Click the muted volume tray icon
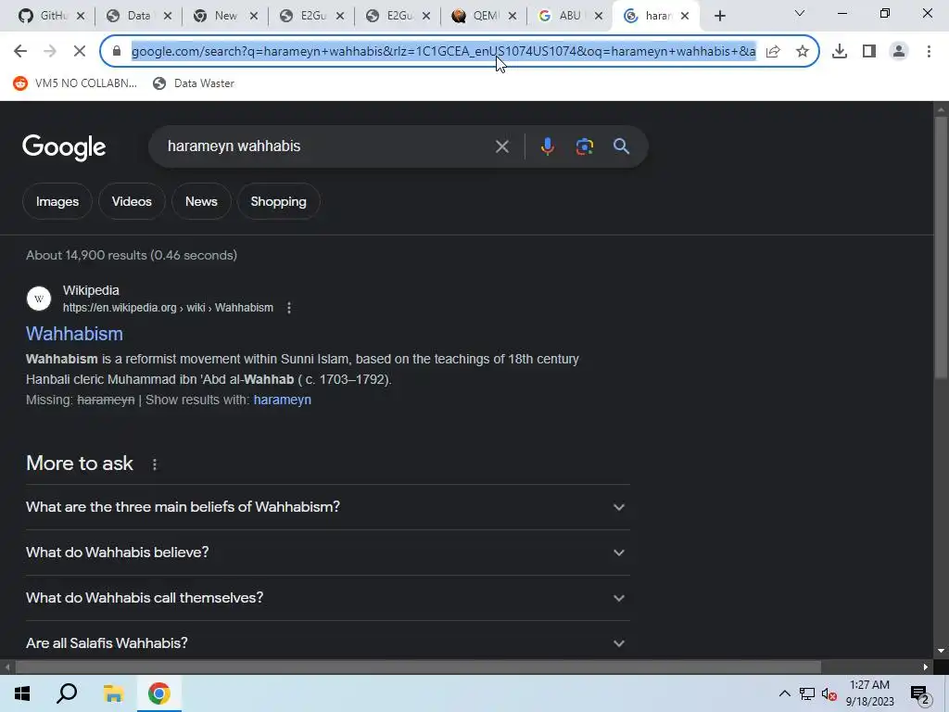949x712 pixels. [x=829, y=693]
